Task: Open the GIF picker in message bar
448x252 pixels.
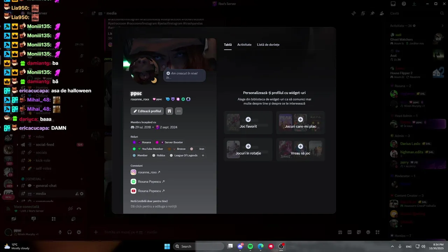Action: (349, 232)
